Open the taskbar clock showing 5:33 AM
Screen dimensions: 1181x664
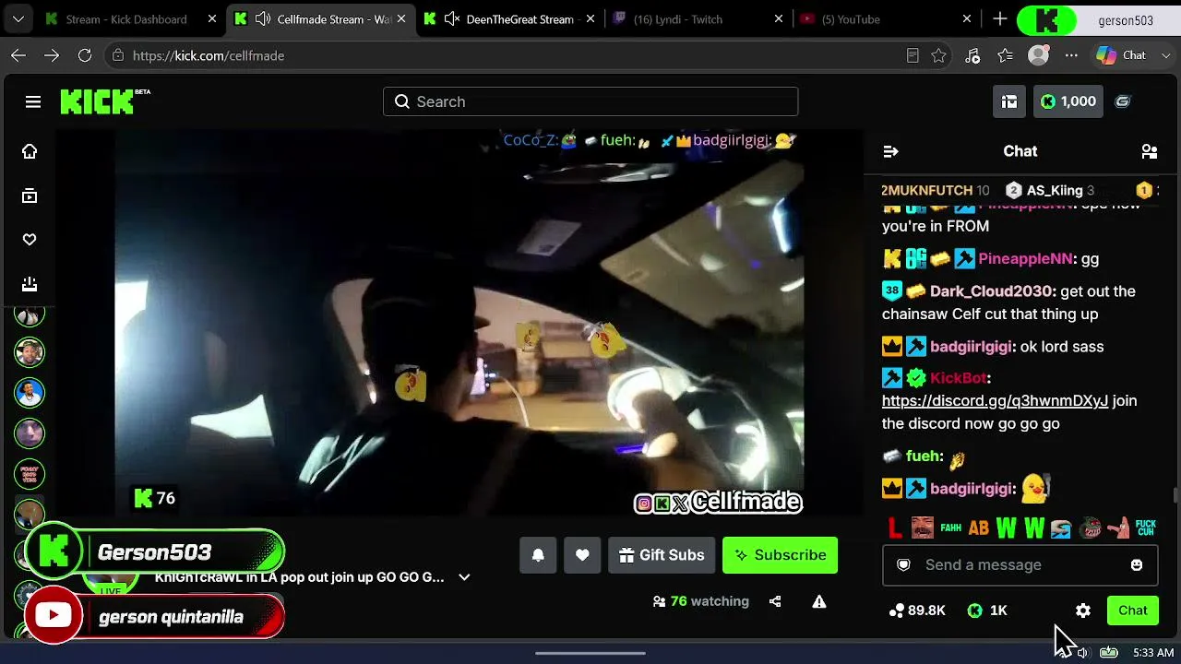[1153, 653]
